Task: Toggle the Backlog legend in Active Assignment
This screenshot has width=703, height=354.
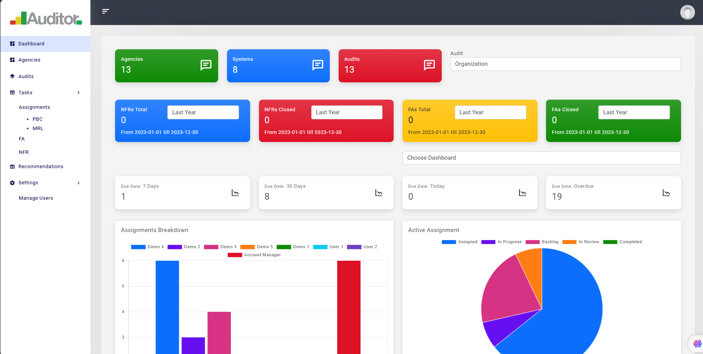Action: tap(542, 242)
